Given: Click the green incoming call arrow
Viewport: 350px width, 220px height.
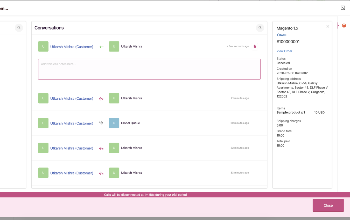Looking at the screenshot, I should 101,47.
